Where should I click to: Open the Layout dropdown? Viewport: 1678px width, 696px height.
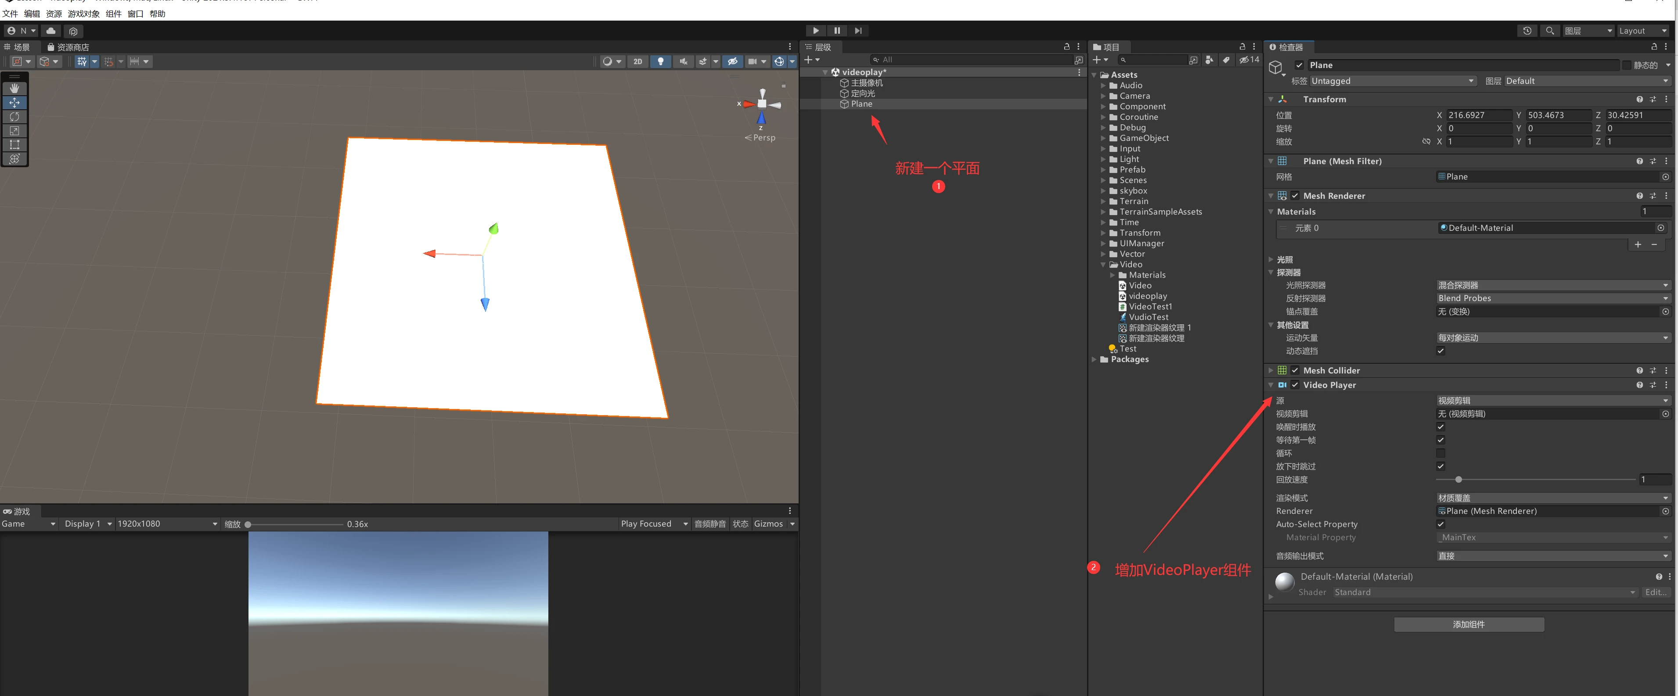tap(1643, 31)
